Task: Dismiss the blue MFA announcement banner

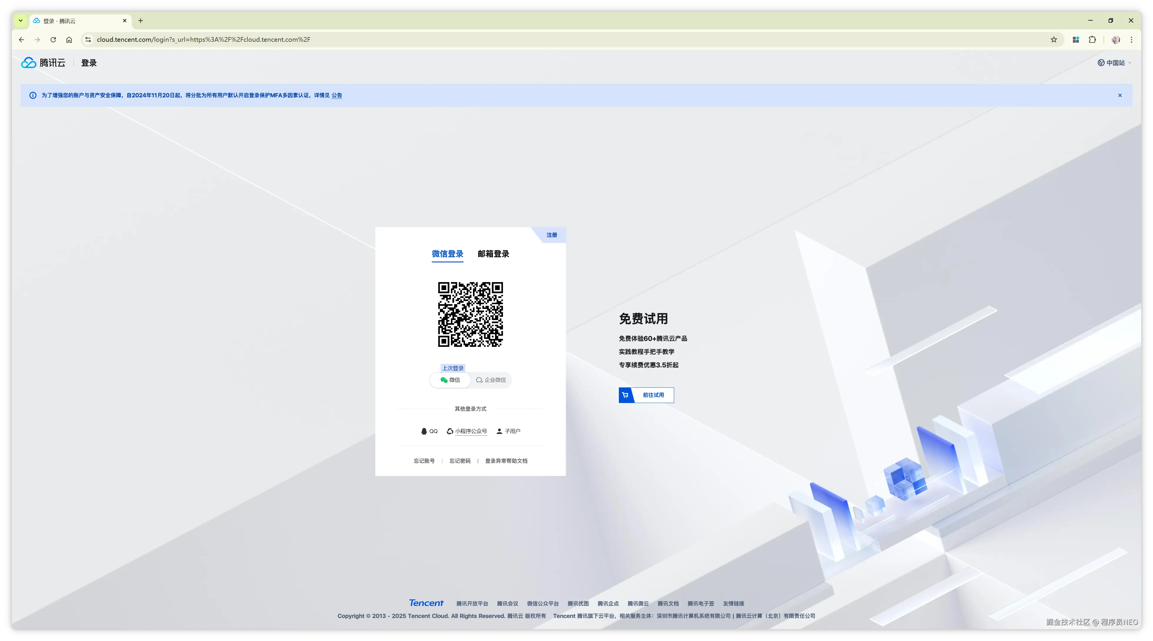Action: tap(1120, 95)
